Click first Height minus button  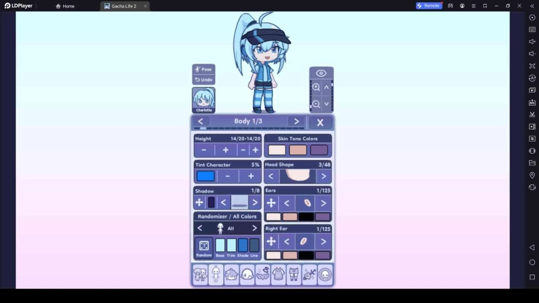click(204, 150)
